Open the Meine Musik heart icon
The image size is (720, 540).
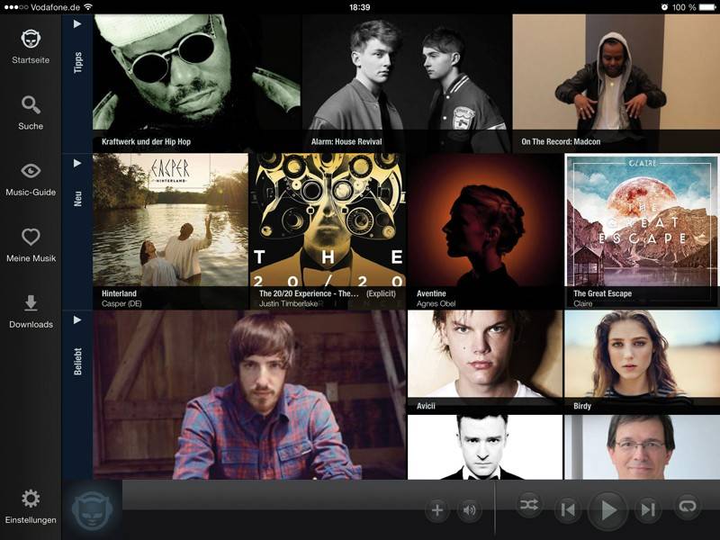31,237
